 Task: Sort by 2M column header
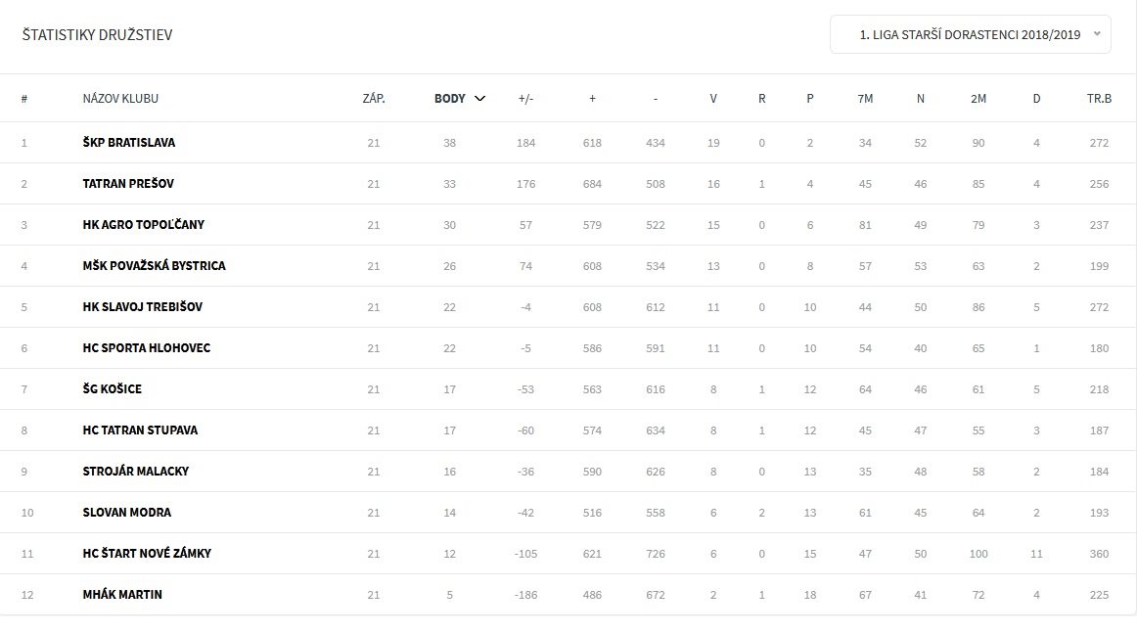click(978, 98)
